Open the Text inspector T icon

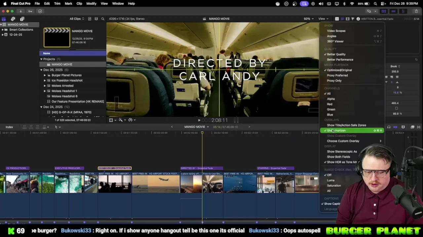point(337,19)
